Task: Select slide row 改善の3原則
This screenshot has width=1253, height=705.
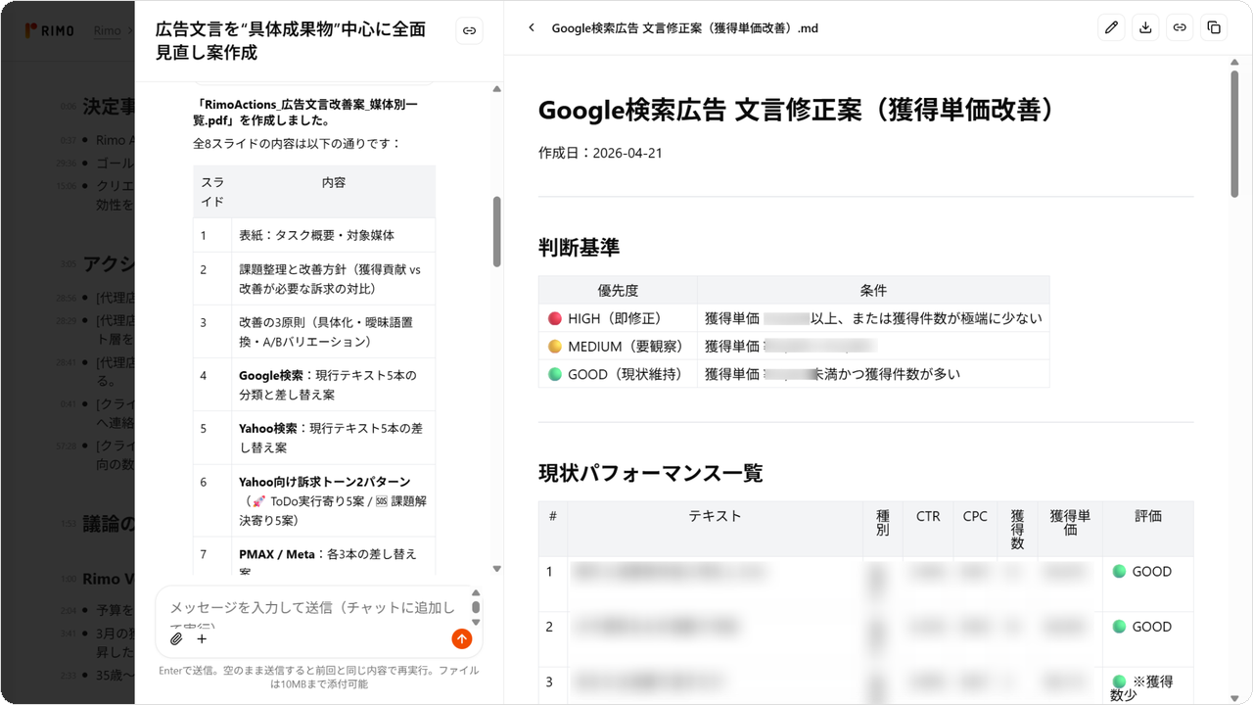Action: point(314,332)
